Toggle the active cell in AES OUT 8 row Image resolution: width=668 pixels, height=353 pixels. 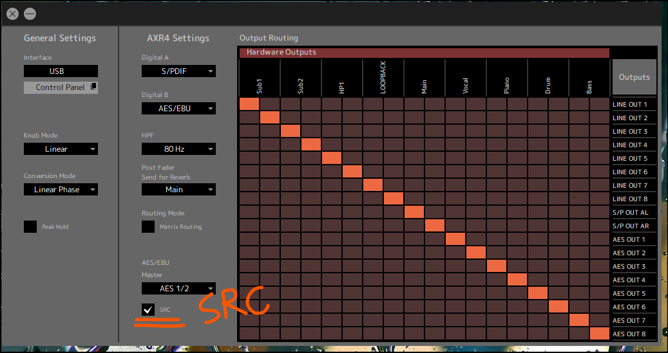(600, 334)
